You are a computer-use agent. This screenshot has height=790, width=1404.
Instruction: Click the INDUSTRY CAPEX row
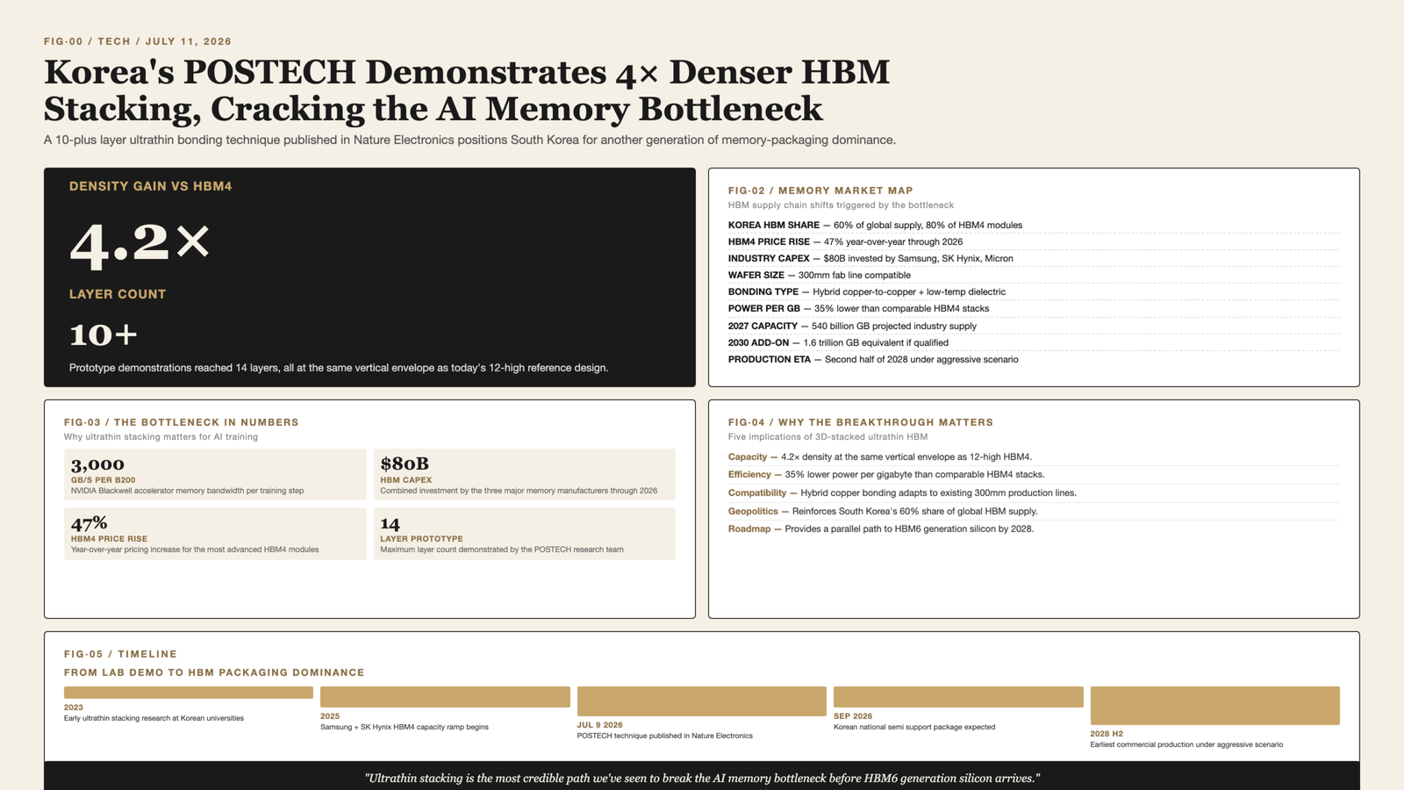click(1034, 258)
